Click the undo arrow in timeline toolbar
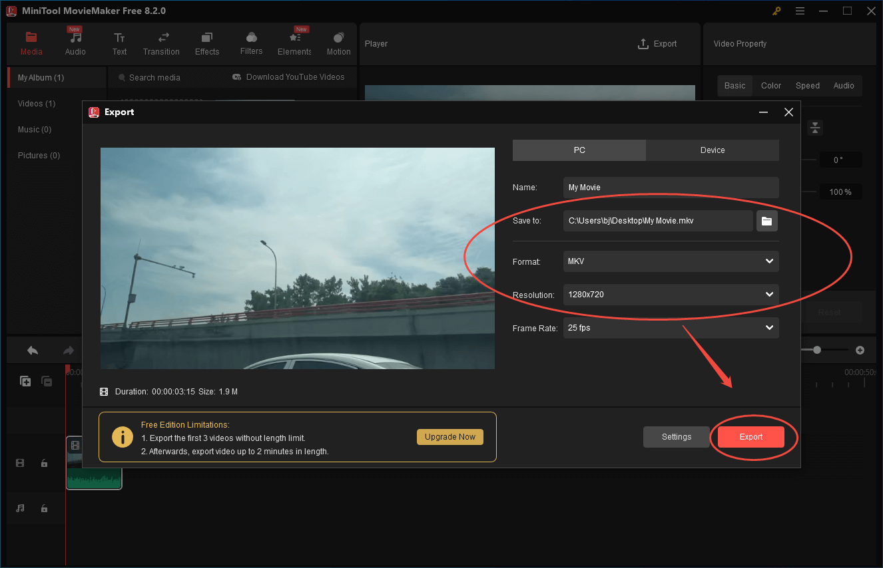 pyautogui.click(x=33, y=351)
